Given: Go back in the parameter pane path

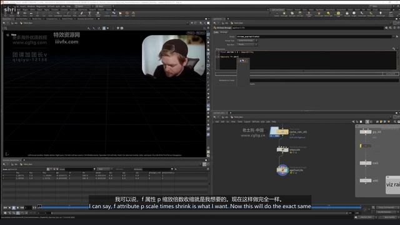Looking at the screenshot, I should (214, 22).
